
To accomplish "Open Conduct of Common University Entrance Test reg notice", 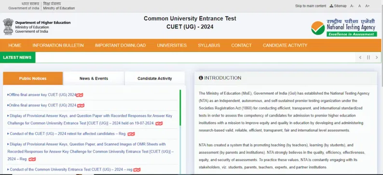I will pos(70,169).
